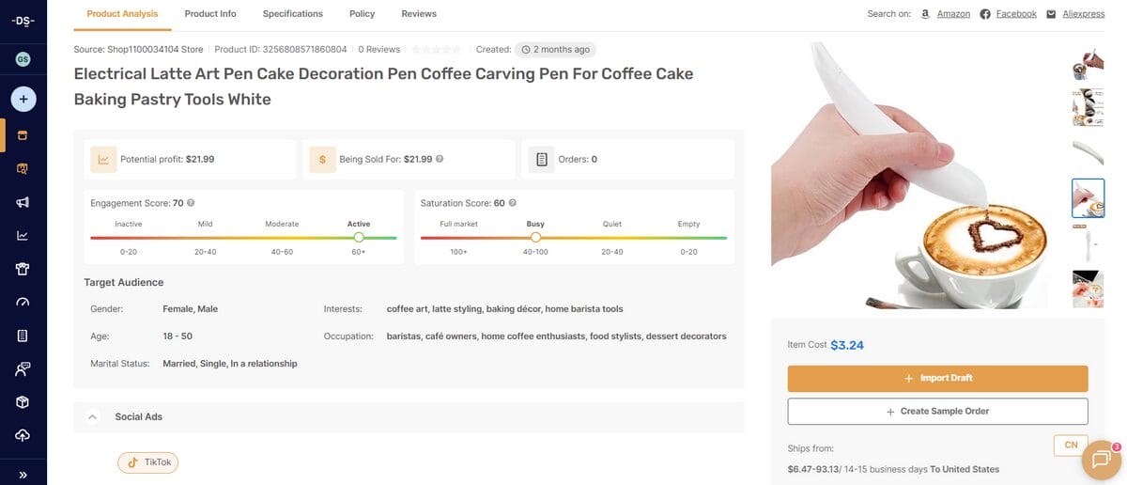
Task: Click Create Sample Order button
Action: point(937,412)
